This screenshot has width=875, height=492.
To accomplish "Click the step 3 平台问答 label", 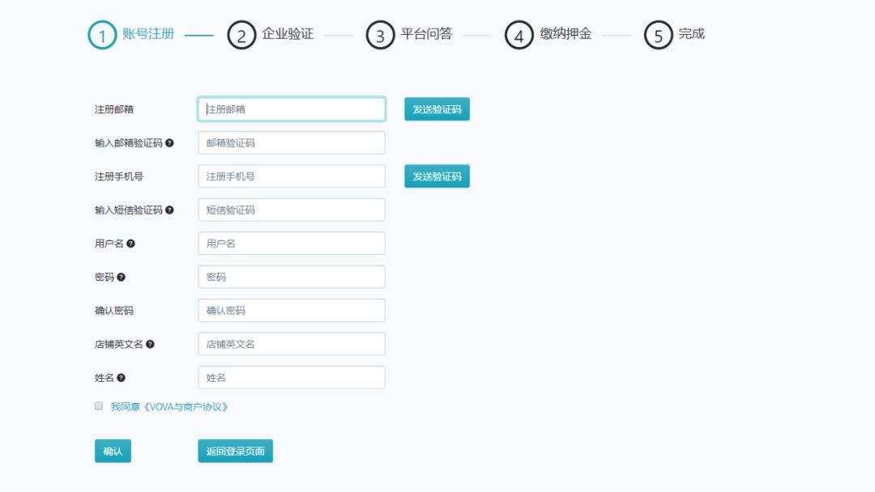I will 425,34.
